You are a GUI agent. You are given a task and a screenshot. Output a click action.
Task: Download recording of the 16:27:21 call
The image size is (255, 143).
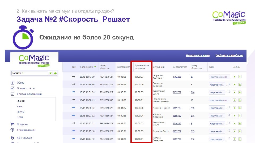(x=240, y=123)
